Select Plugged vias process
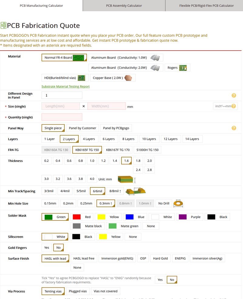This screenshot has width=243, height=299. (78, 291)
